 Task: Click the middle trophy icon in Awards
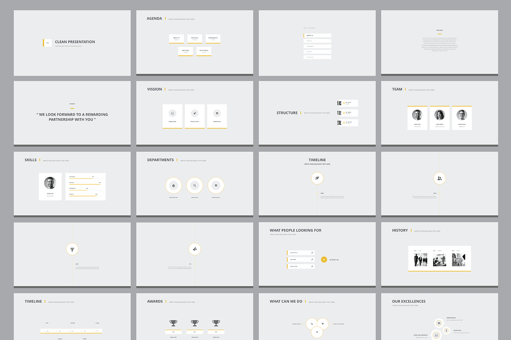pyautogui.click(x=195, y=323)
